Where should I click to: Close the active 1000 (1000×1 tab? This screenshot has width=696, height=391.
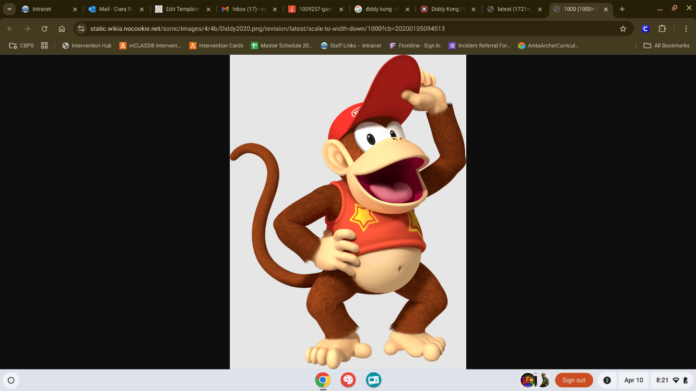[606, 9]
